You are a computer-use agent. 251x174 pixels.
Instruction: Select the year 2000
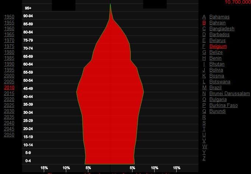coord(9,76)
